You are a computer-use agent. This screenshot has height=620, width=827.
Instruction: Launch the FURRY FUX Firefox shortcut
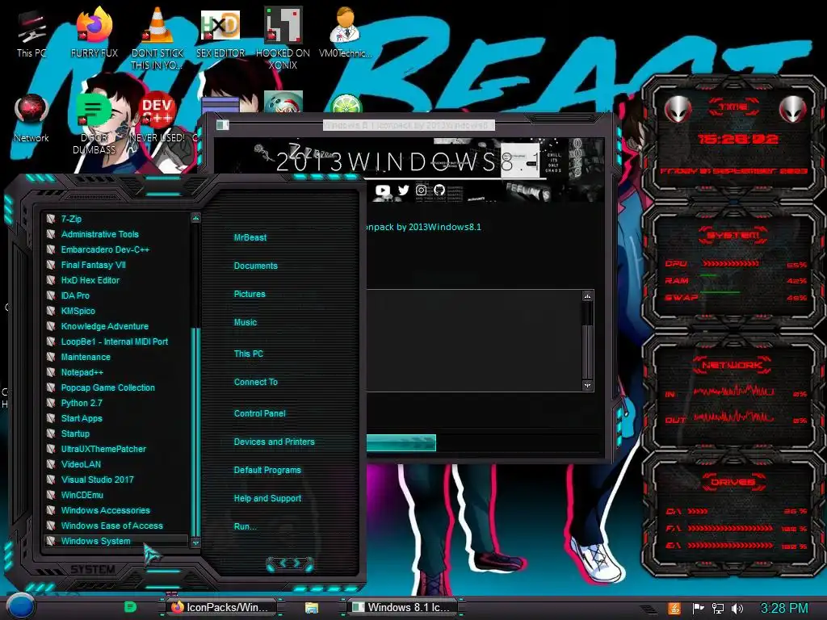pos(94,32)
